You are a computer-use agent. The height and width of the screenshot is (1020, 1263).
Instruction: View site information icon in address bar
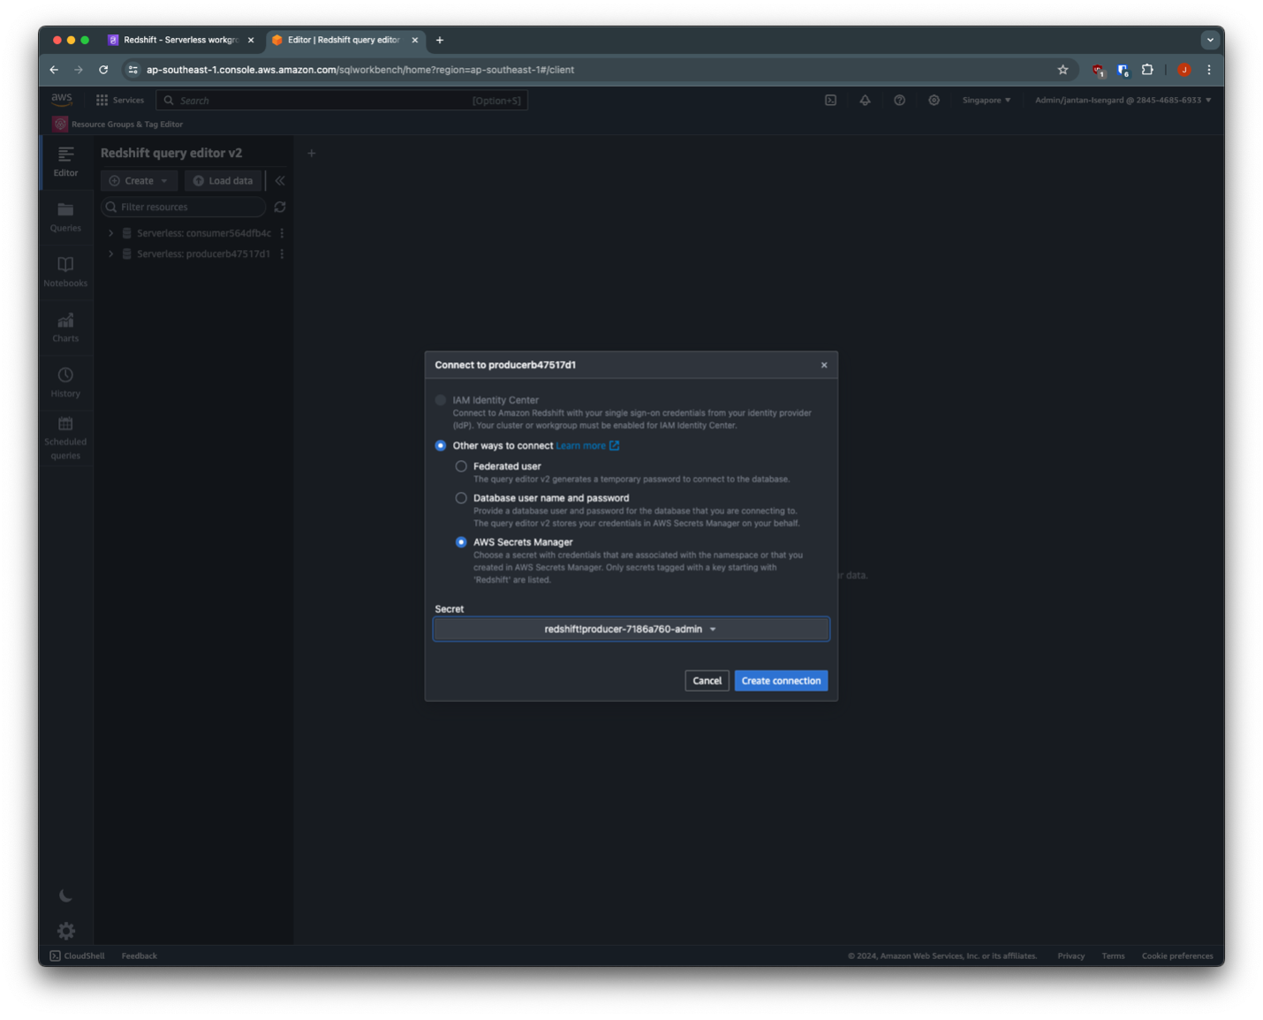[x=133, y=70]
